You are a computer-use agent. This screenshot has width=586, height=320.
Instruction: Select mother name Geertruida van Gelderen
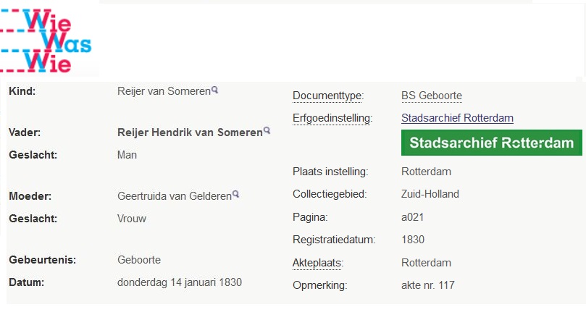[175, 196]
